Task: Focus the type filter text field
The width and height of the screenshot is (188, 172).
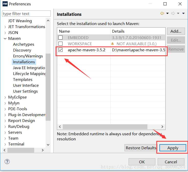Action: tap(26, 14)
